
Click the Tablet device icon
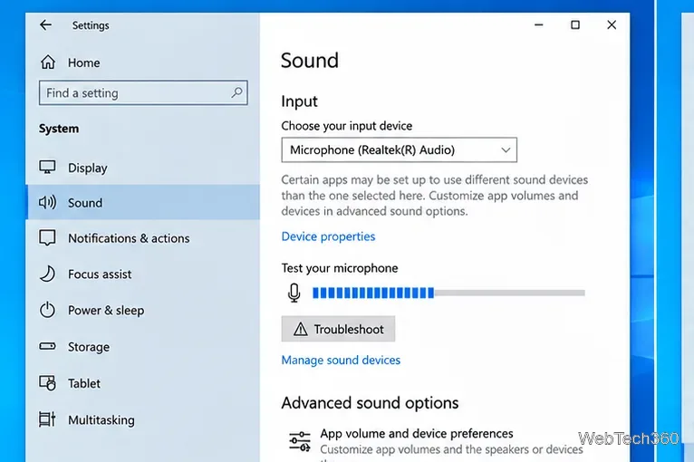pyautogui.click(x=47, y=383)
